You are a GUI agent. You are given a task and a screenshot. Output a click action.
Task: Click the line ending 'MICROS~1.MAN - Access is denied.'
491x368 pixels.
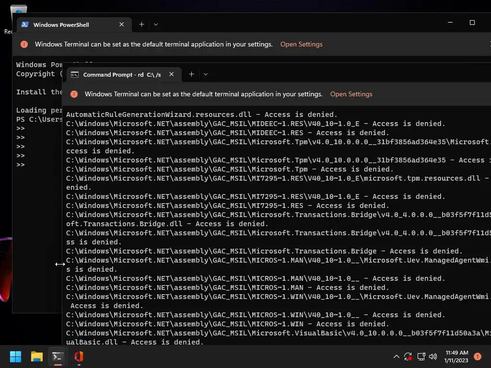[227, 287]
